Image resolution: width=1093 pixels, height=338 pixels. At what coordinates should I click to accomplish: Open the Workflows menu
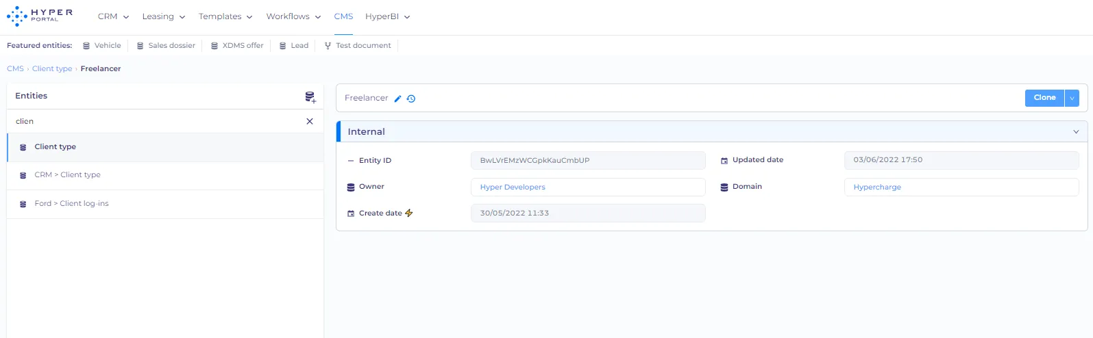pos(293,16)
